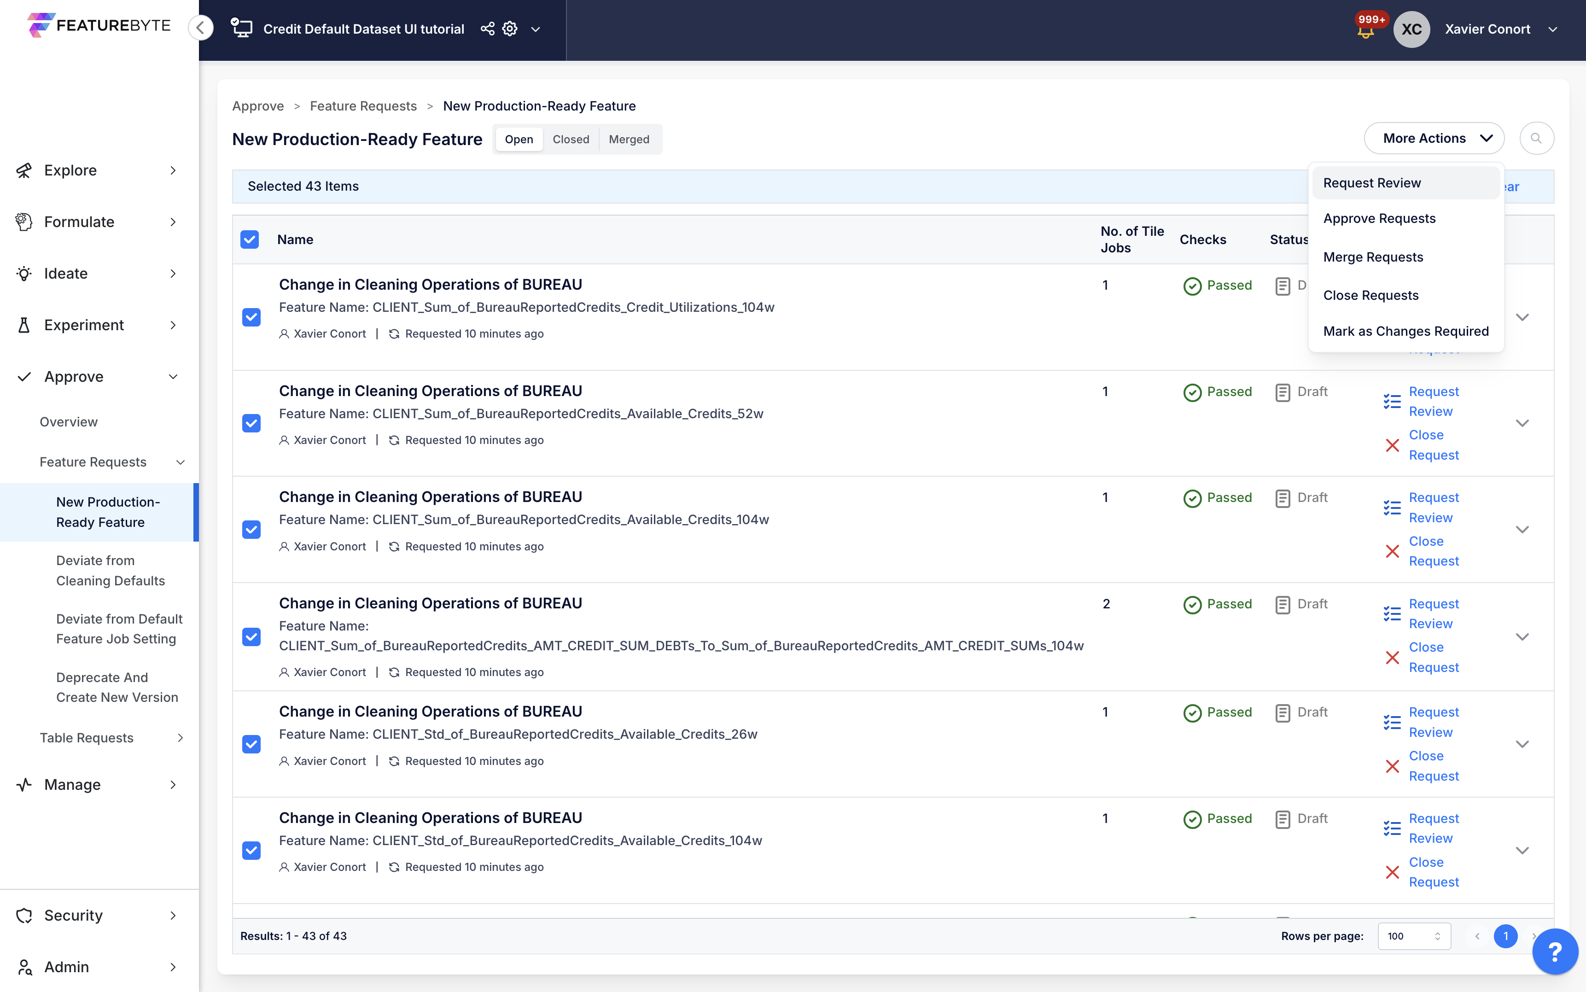Open Deviate from Cleaning Defaults page
This screenshot has width=1586, height=992.
[110, 570]
